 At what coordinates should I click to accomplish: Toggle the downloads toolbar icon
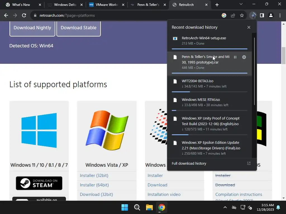[253, 16]
